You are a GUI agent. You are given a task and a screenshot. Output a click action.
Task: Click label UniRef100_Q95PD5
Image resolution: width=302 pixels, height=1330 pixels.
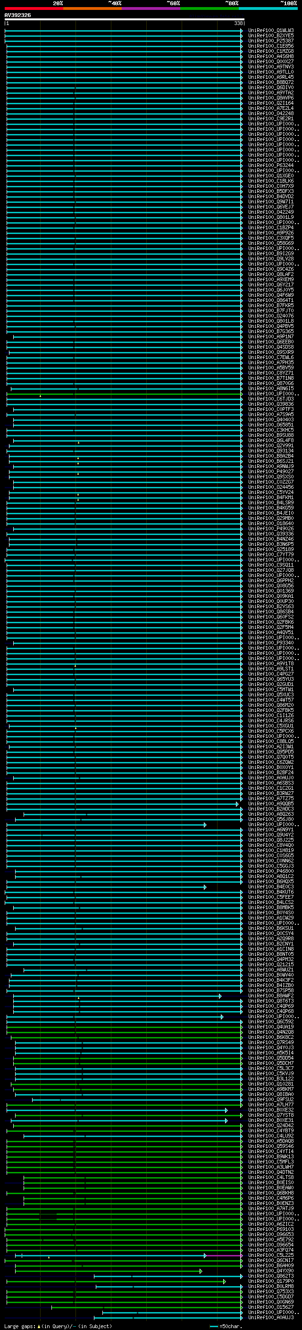tap(271, 752)
